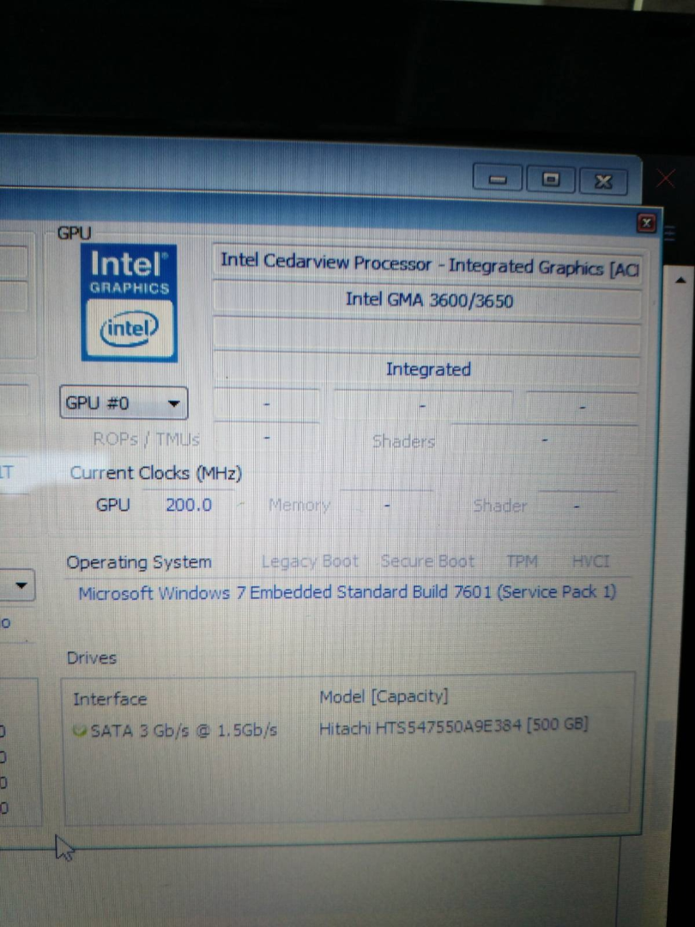Click the Operating System label
The width and height of the screenshot is (695, 927).
click(x=139, y=561)
